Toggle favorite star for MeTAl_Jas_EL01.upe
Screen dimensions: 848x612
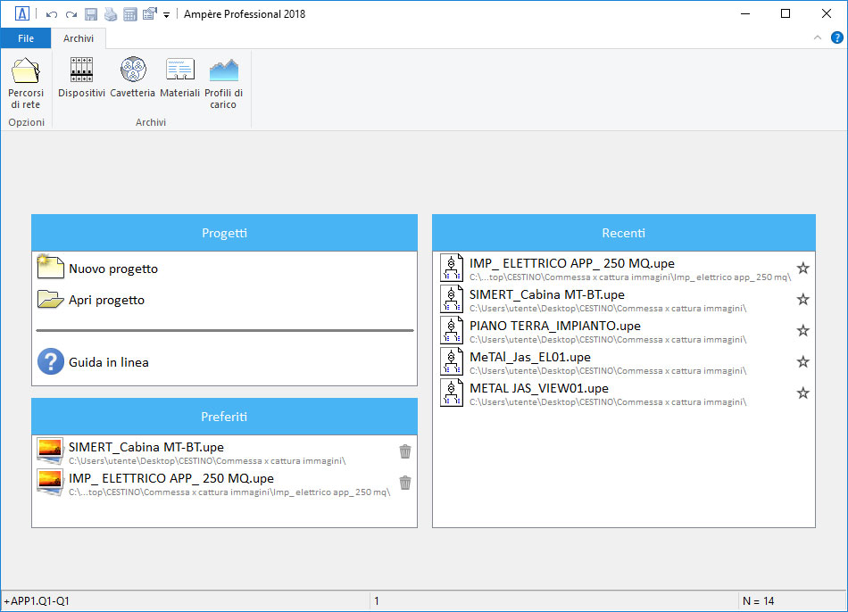802,362
